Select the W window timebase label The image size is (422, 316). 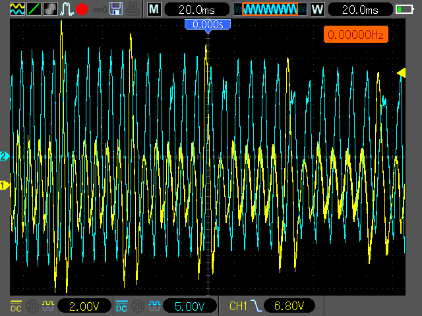(x=317, y=9)
